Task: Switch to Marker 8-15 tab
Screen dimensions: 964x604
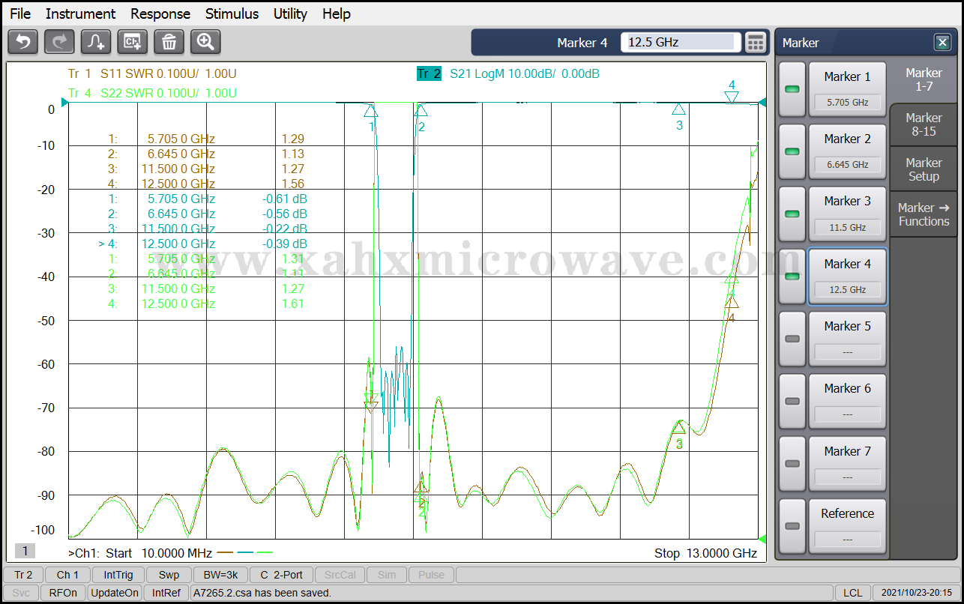Action: pos(924,124)
